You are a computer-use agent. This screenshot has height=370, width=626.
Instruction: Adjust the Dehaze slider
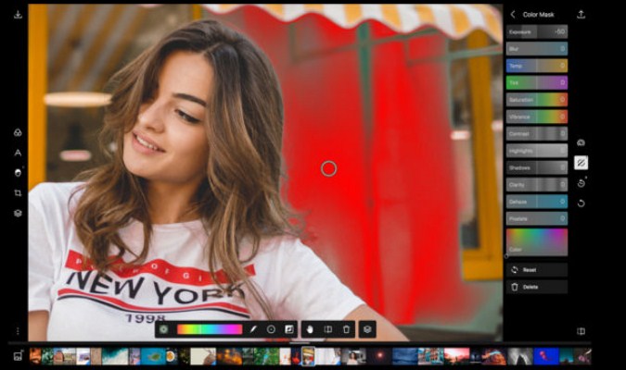(537, 202)
